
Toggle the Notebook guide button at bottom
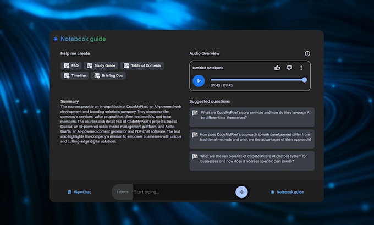[x=287, y=192]
